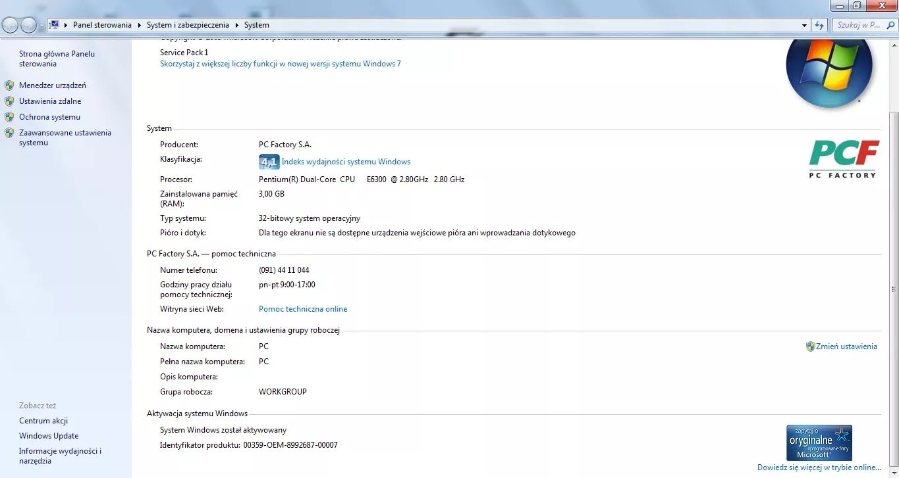
Task: Click shield icon beside Zaawansowane ustawienia systemu
Action: tap(9, 133)
